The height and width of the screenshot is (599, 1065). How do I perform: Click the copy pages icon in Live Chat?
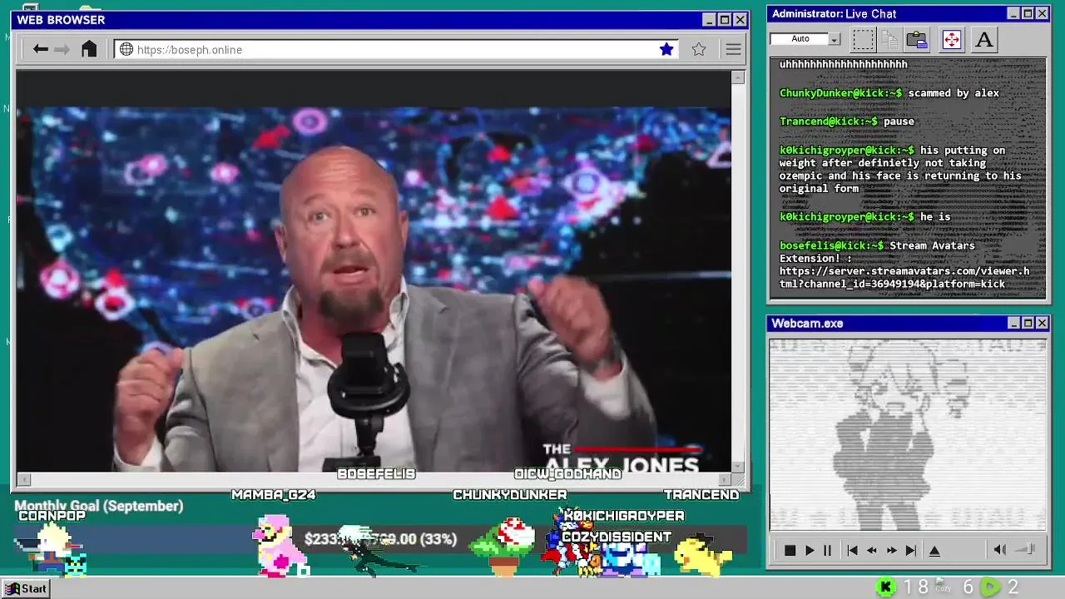889,39
